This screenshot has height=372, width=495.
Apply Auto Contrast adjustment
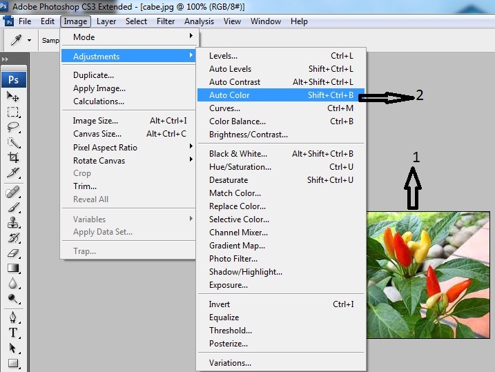point(281,82)
